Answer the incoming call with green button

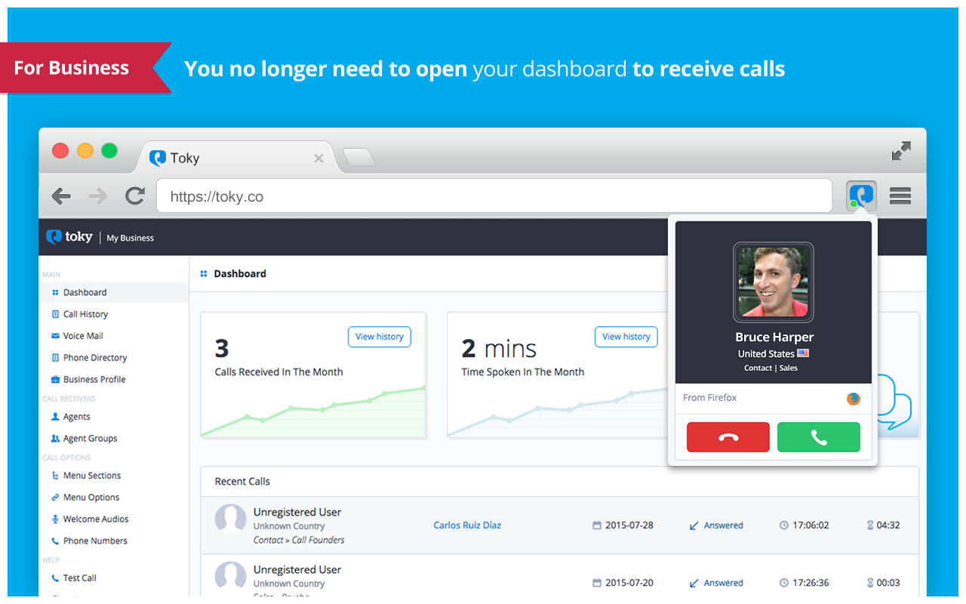819,437
